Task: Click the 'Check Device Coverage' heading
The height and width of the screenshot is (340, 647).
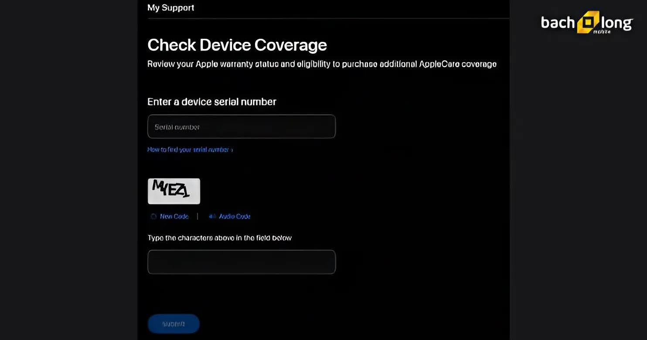Action: 237,45
